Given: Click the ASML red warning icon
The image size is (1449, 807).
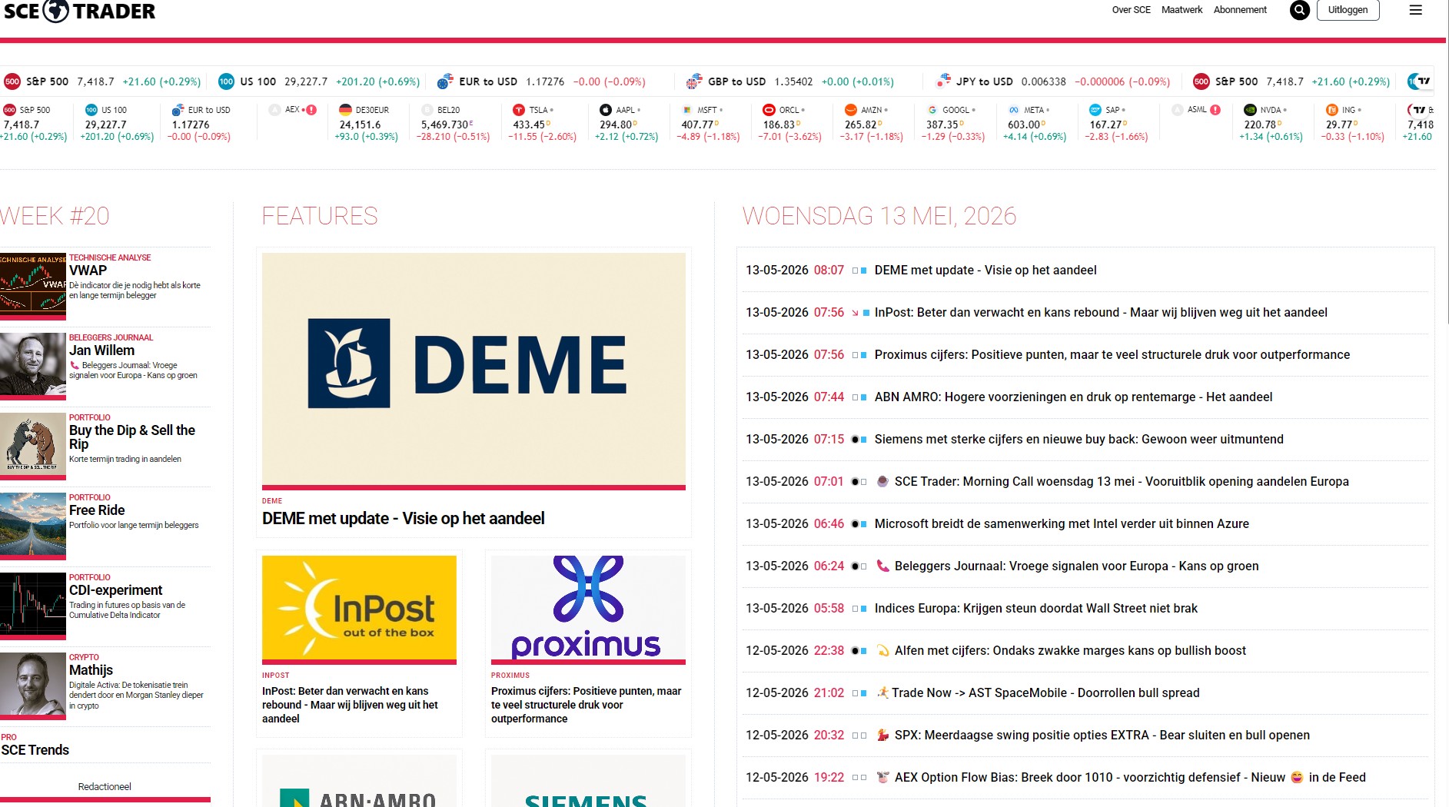Looking at the screenshot, I should (x=1215, y=110).
